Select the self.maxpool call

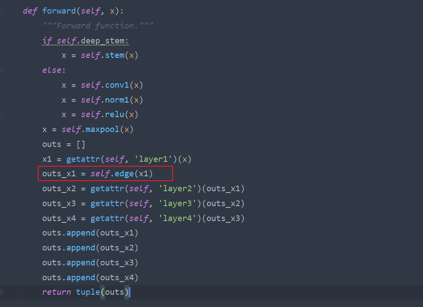pos(99,129)
